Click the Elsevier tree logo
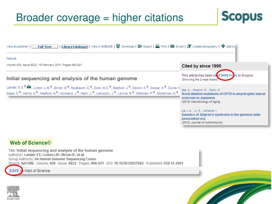This screenshot has width=272, height=204. (13, 193)
